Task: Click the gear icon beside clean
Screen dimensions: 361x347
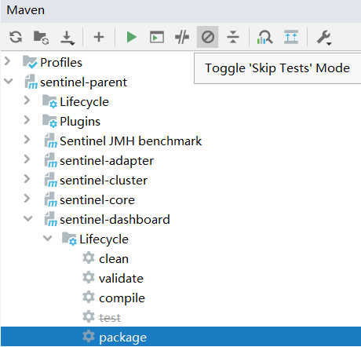Action: point(89,258)
